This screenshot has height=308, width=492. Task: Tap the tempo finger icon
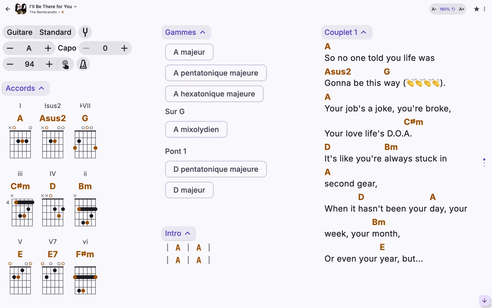(x=65, y=64)
